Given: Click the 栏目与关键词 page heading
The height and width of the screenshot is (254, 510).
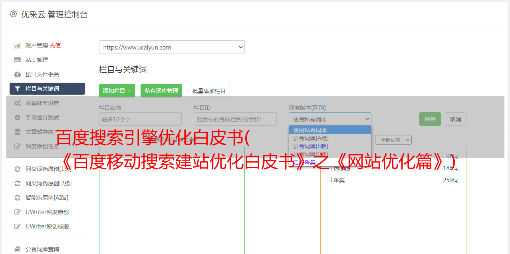Looking at the screenshot, I should coord(123,69).
